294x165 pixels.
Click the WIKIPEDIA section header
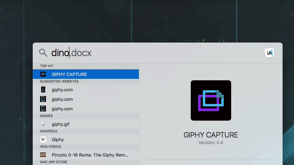point(49,131)
